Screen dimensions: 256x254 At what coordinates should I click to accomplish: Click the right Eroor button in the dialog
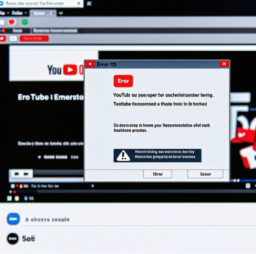[x=205, y=174]
